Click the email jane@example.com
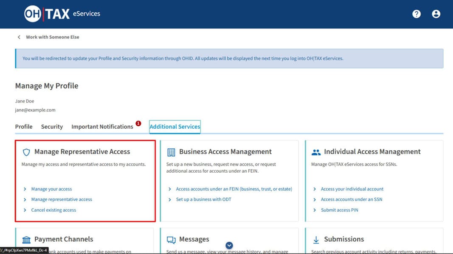Screen dimensions: 453x254 click(35, 110)
